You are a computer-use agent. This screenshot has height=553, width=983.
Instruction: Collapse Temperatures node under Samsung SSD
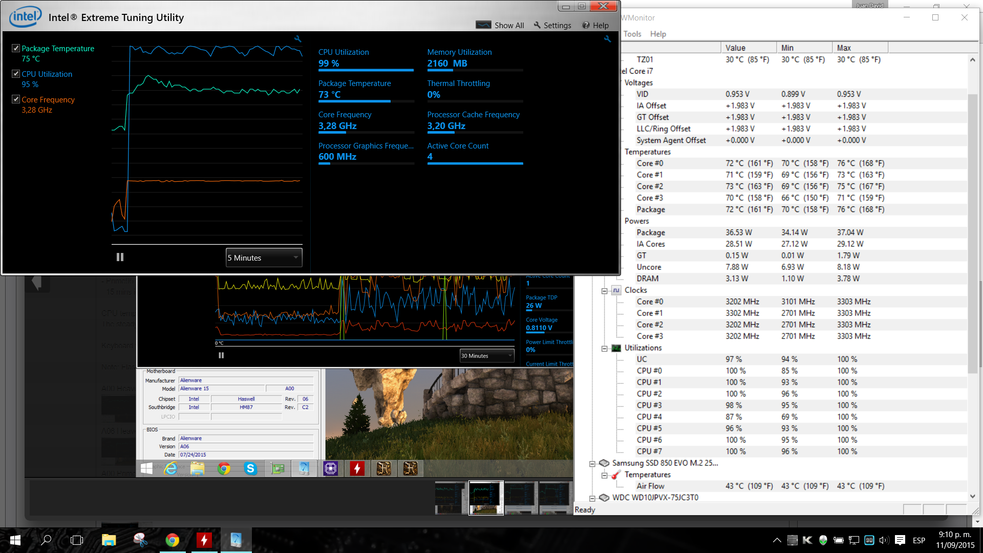[604, 476]
